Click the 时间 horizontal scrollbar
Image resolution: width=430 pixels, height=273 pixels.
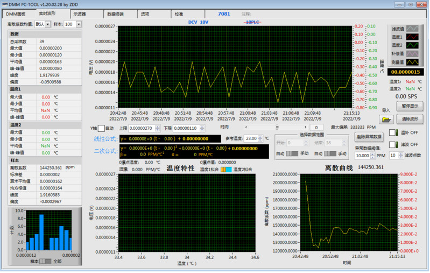pos(277,128)
